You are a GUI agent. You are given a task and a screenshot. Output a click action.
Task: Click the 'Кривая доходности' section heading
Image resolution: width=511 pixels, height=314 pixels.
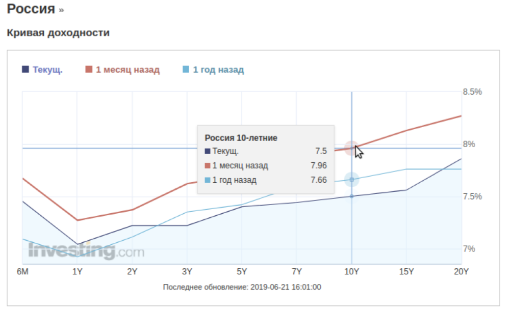point(58,33)
